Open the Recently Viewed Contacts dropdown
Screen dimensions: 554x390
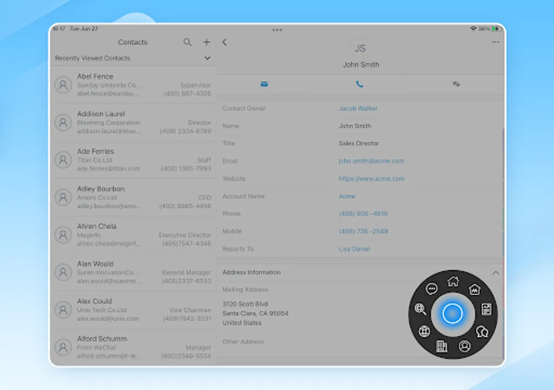click(x=133, y=58)
